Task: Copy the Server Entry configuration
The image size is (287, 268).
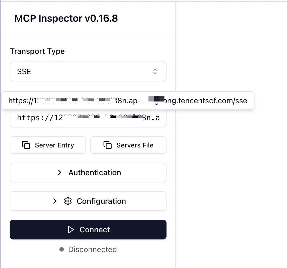Action: [x=48, y=145]
